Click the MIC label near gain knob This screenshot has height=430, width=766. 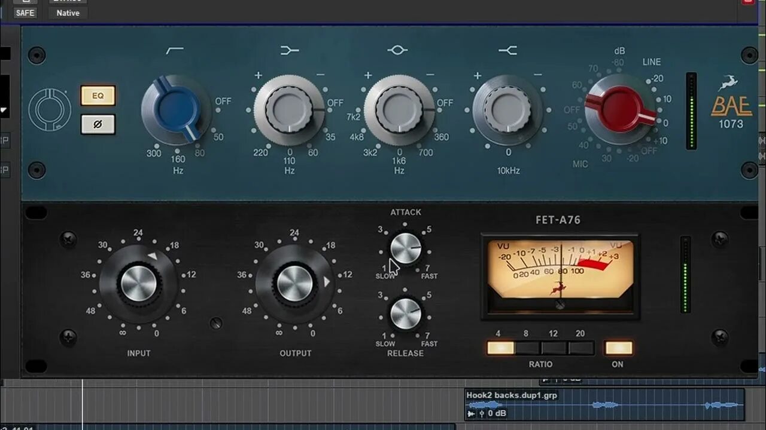click(x=580, y=164)
